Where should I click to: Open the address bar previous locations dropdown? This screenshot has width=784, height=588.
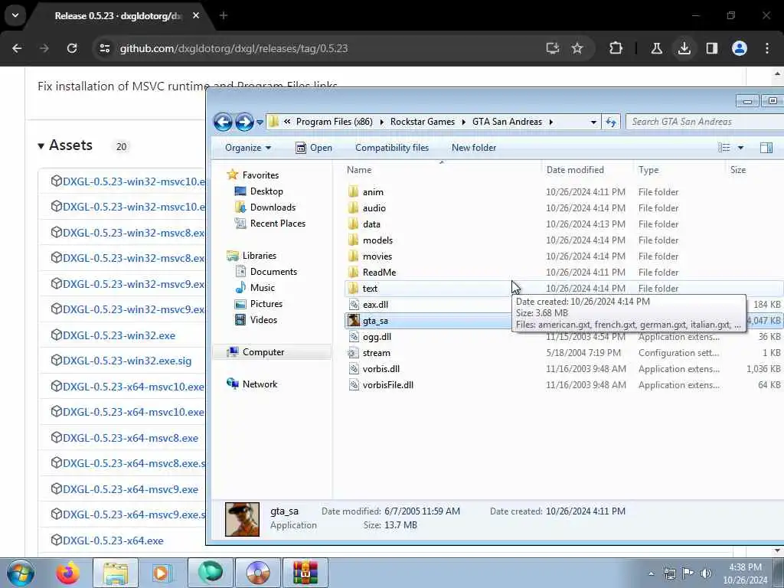(x=593, y=122)
